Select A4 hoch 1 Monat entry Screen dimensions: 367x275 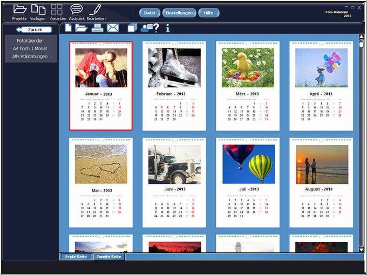[x=30, y=49]
